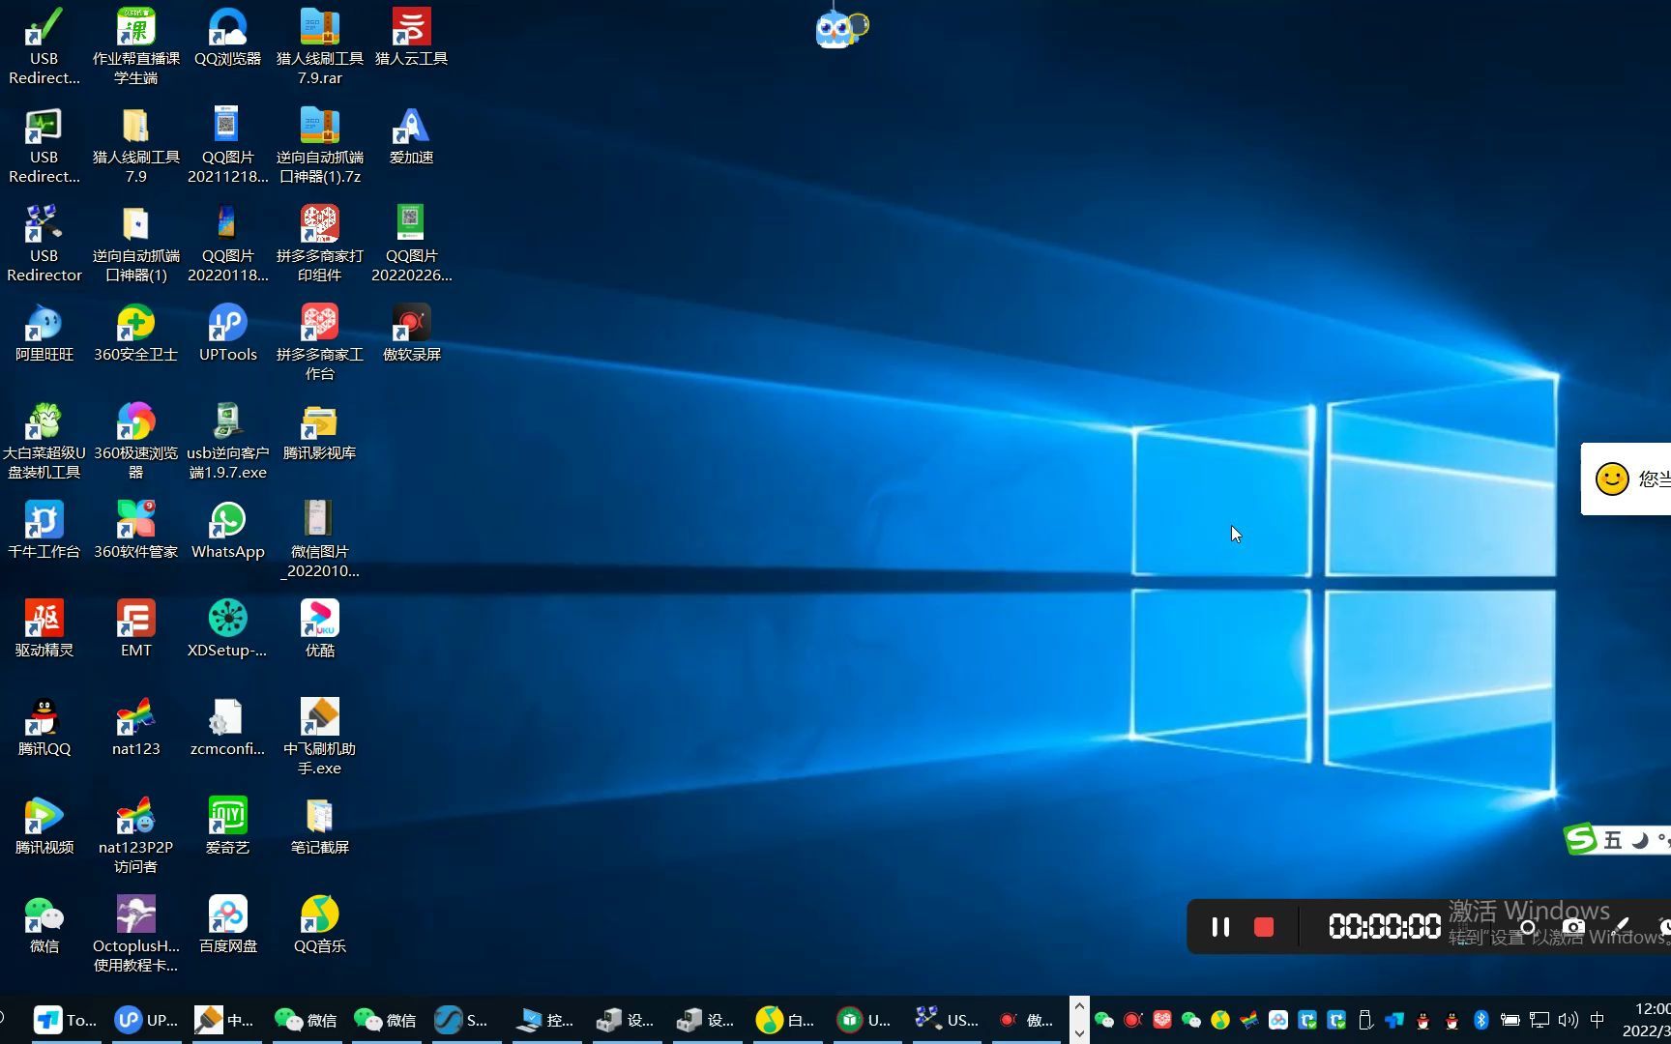Launch 优酷 from the desktop
Image resolution: width=1671 pixels, height=1044 pixels.
[x=319, y=629]
